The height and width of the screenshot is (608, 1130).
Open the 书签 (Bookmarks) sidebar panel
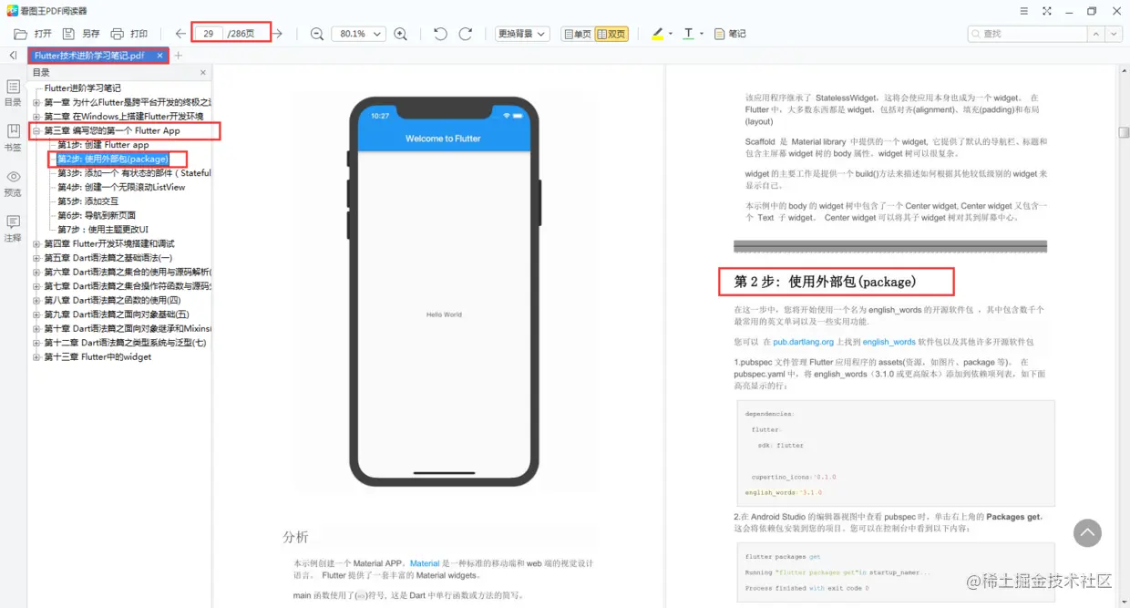click(13, 138)
